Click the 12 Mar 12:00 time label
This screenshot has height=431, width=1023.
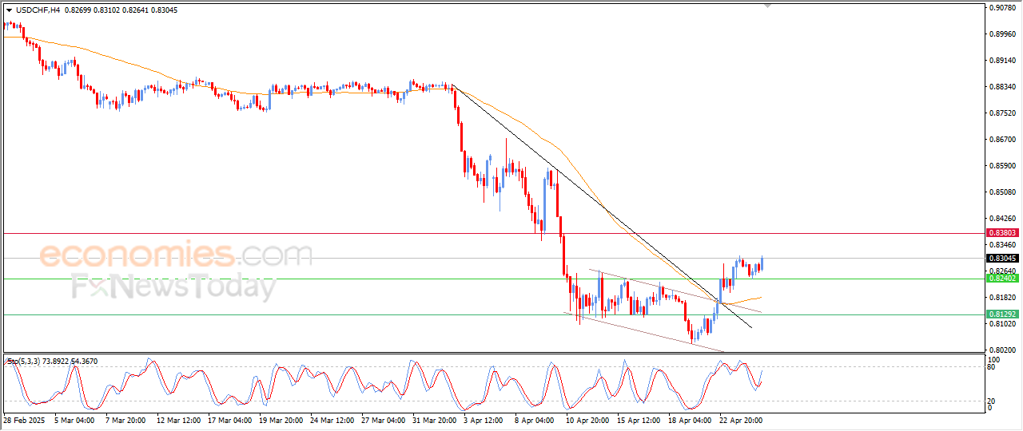click(177, 420)
